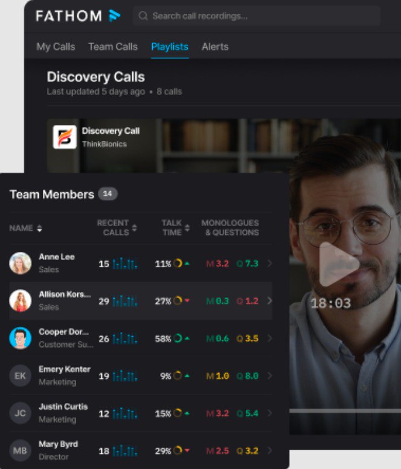Expand Justin Curtis's row chevron
Viewport: 401px width, 469px height.
pyautogui.click(x=269, y=413)
